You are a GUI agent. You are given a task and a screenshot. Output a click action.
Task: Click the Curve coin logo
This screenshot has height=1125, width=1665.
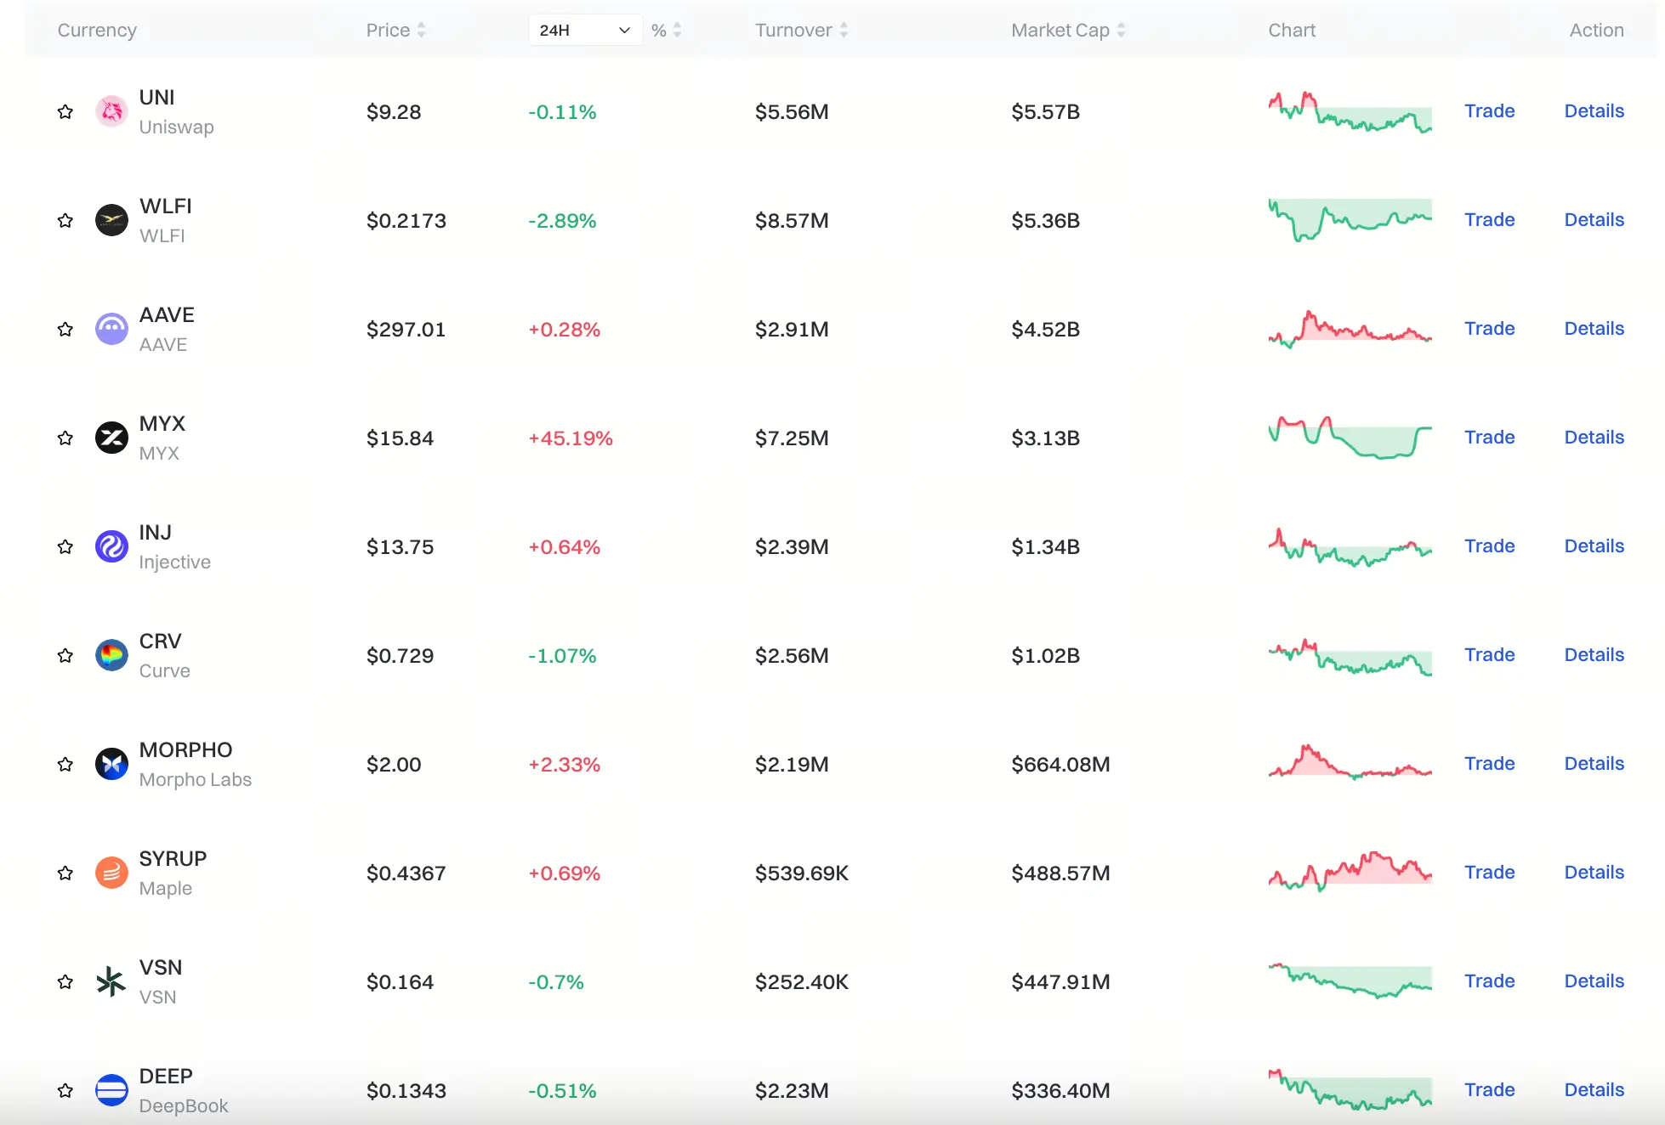click(111, 656)
